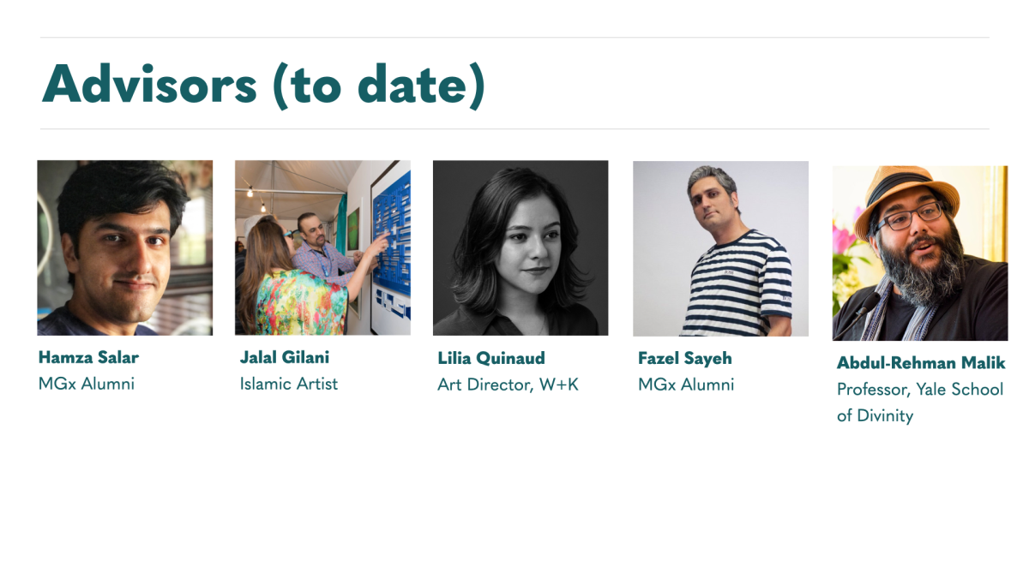This screenshot has height=578, width=1029.
Task: Click Fazel Sayeh's striped-shirt photo
Action: click(x=720, y=248)
